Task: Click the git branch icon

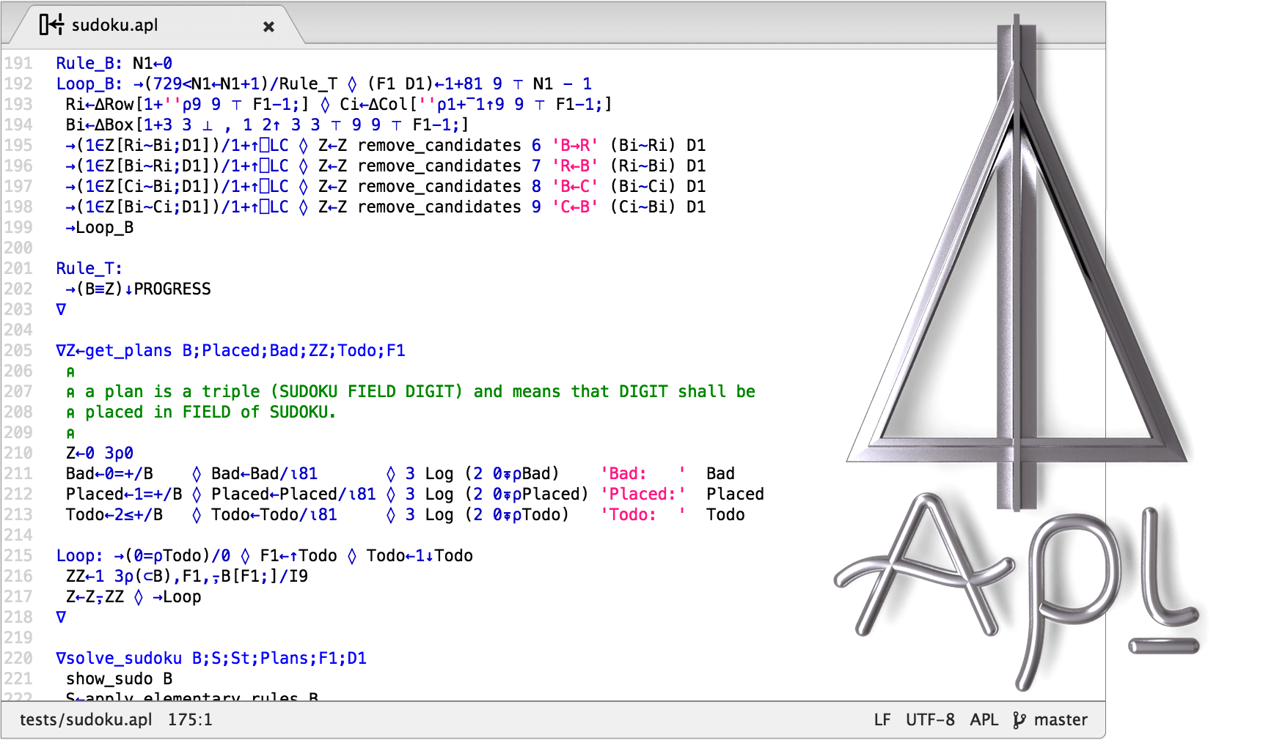Action: 1019,720
